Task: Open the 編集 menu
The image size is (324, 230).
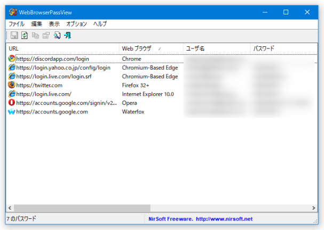Action: pyautogui.click(x=37, y=24)
